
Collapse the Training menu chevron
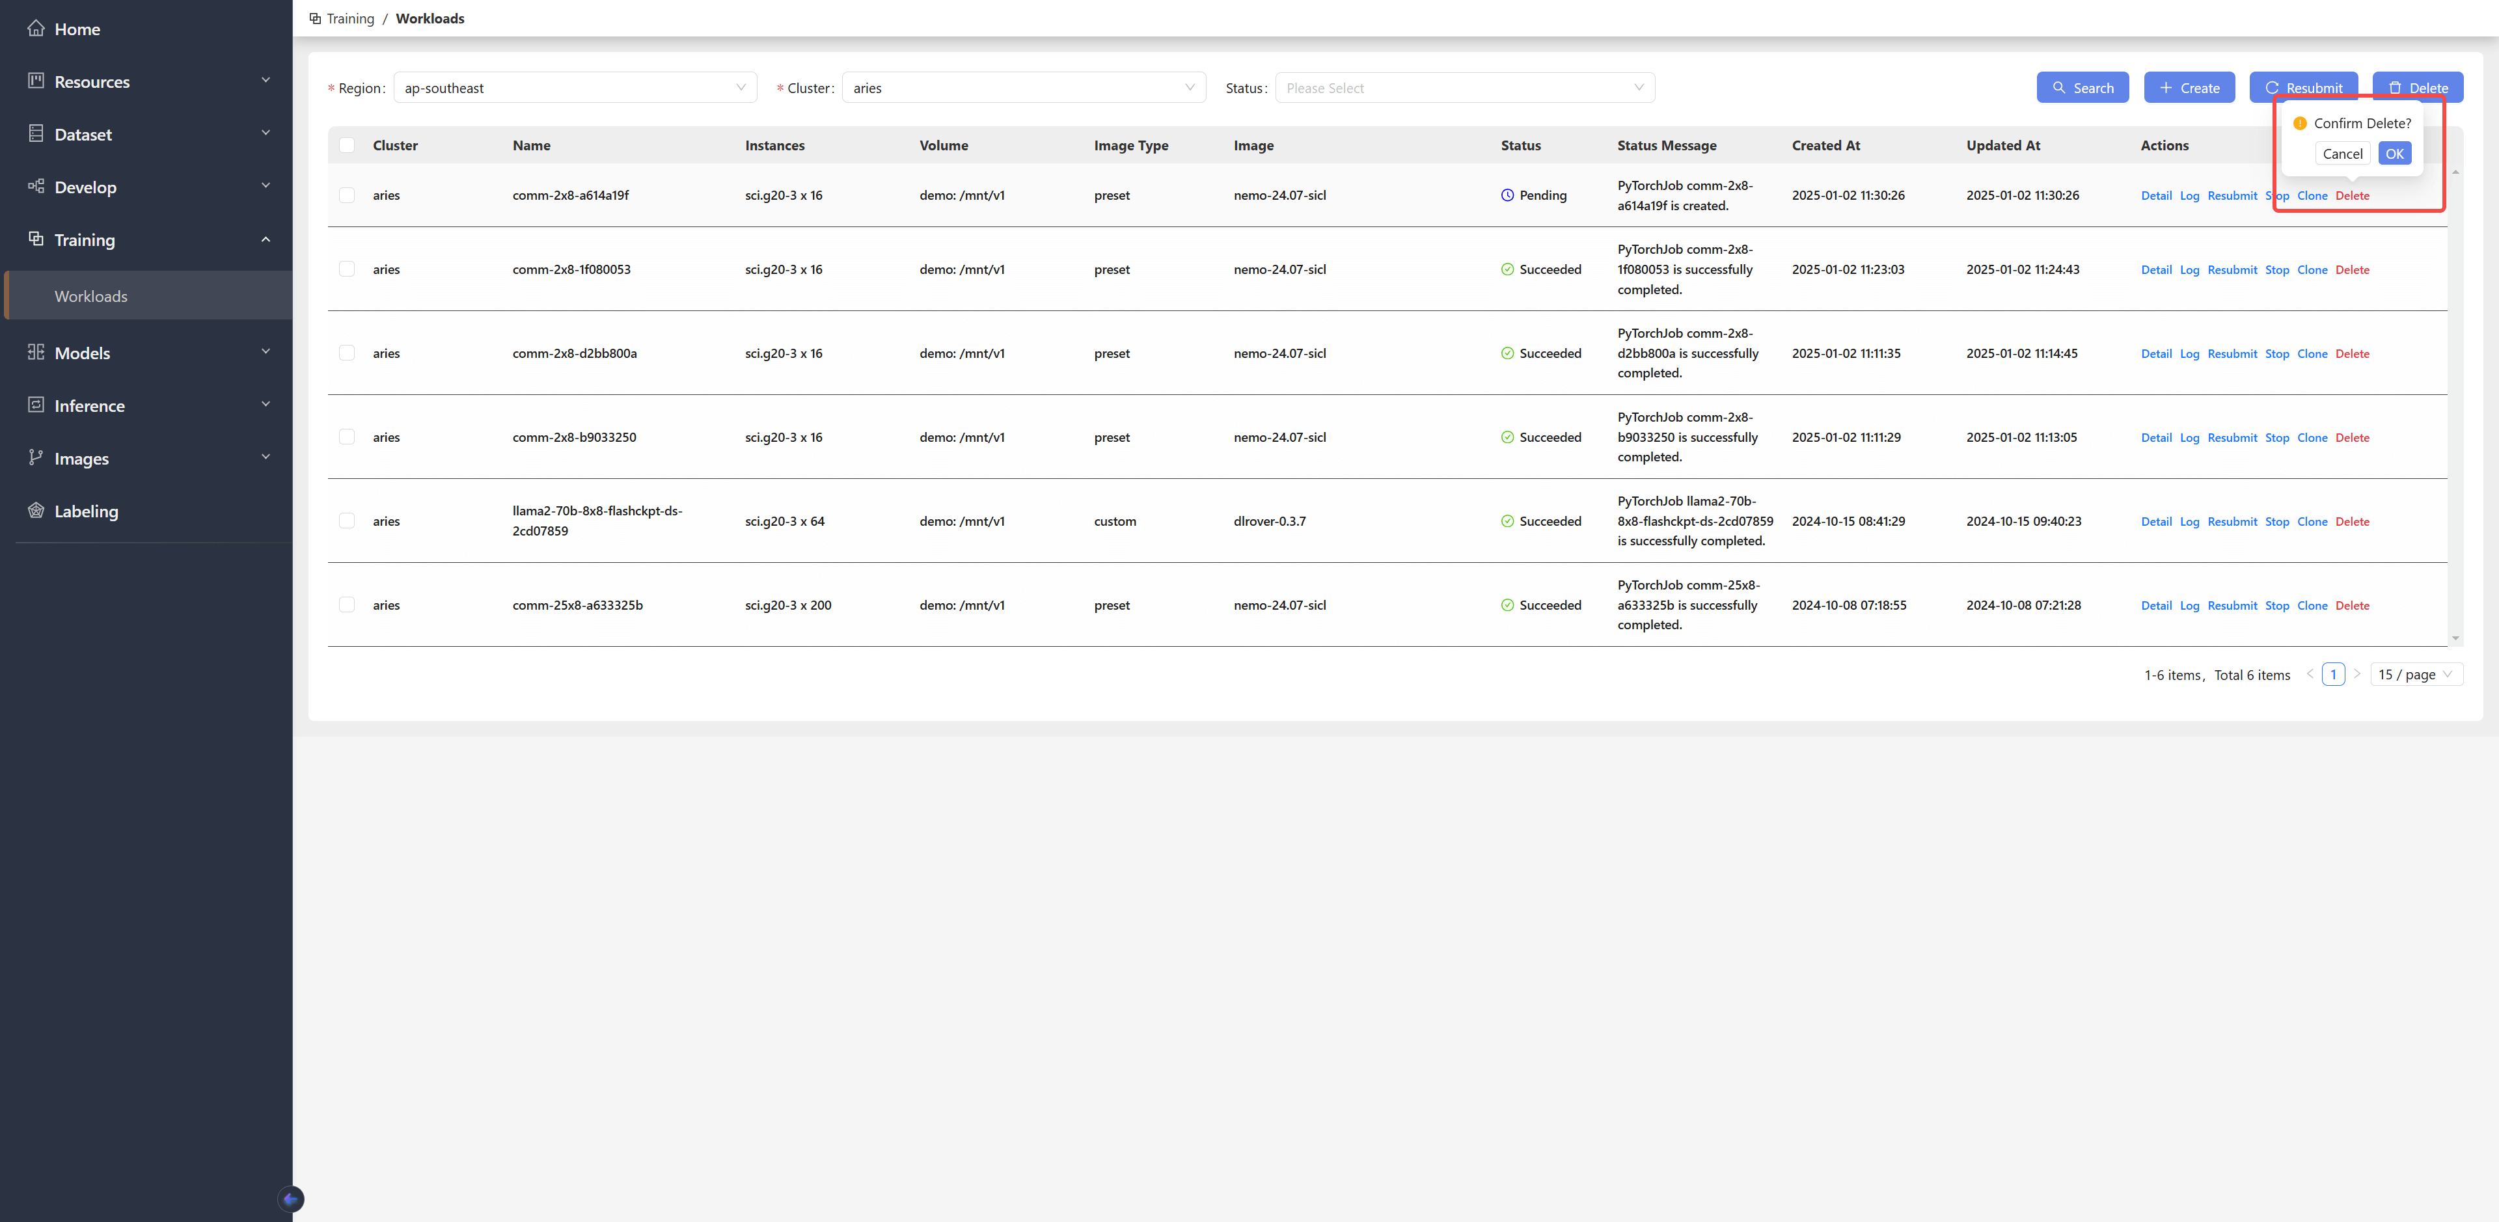point(266,239)
